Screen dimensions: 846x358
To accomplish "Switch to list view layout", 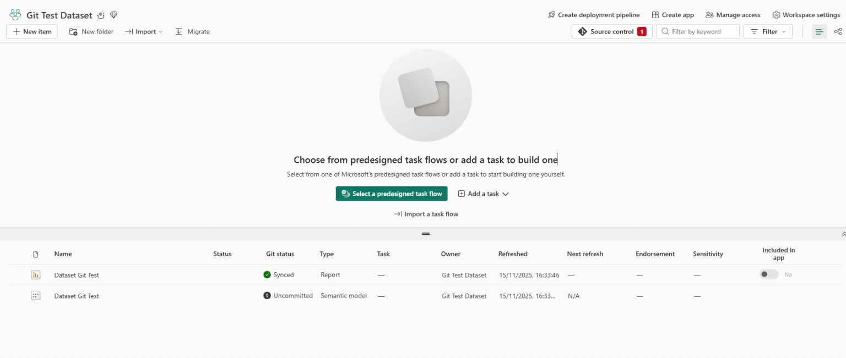I will (x=819, y=31).
